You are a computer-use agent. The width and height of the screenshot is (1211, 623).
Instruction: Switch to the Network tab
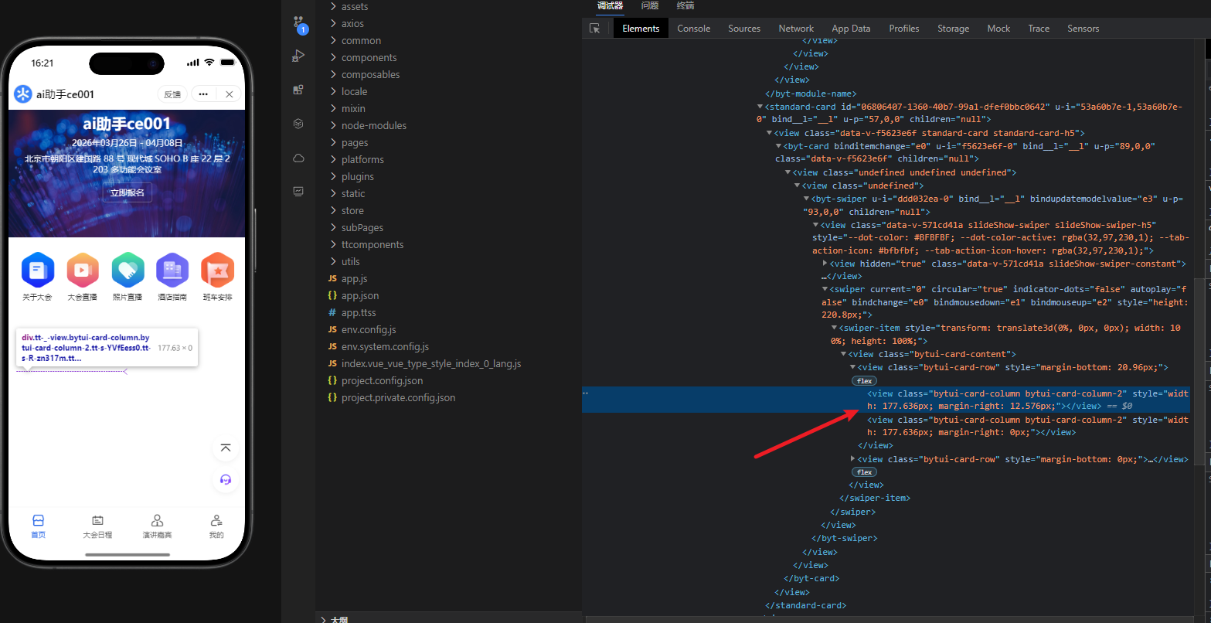click(x=795, y=29)
